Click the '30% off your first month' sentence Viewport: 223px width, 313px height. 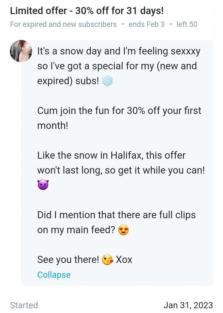click(x=119, y=118)
